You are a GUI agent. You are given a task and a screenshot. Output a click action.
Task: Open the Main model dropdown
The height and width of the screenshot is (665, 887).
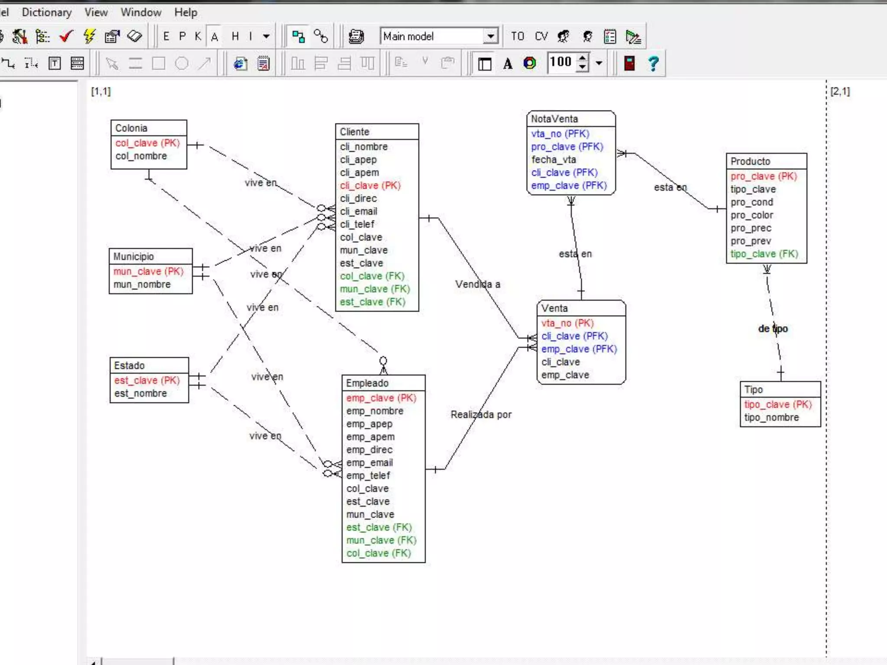click(x=490, y=36)
